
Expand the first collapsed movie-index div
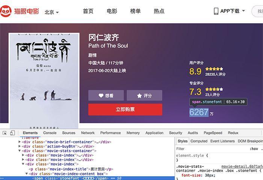point(23,155)
